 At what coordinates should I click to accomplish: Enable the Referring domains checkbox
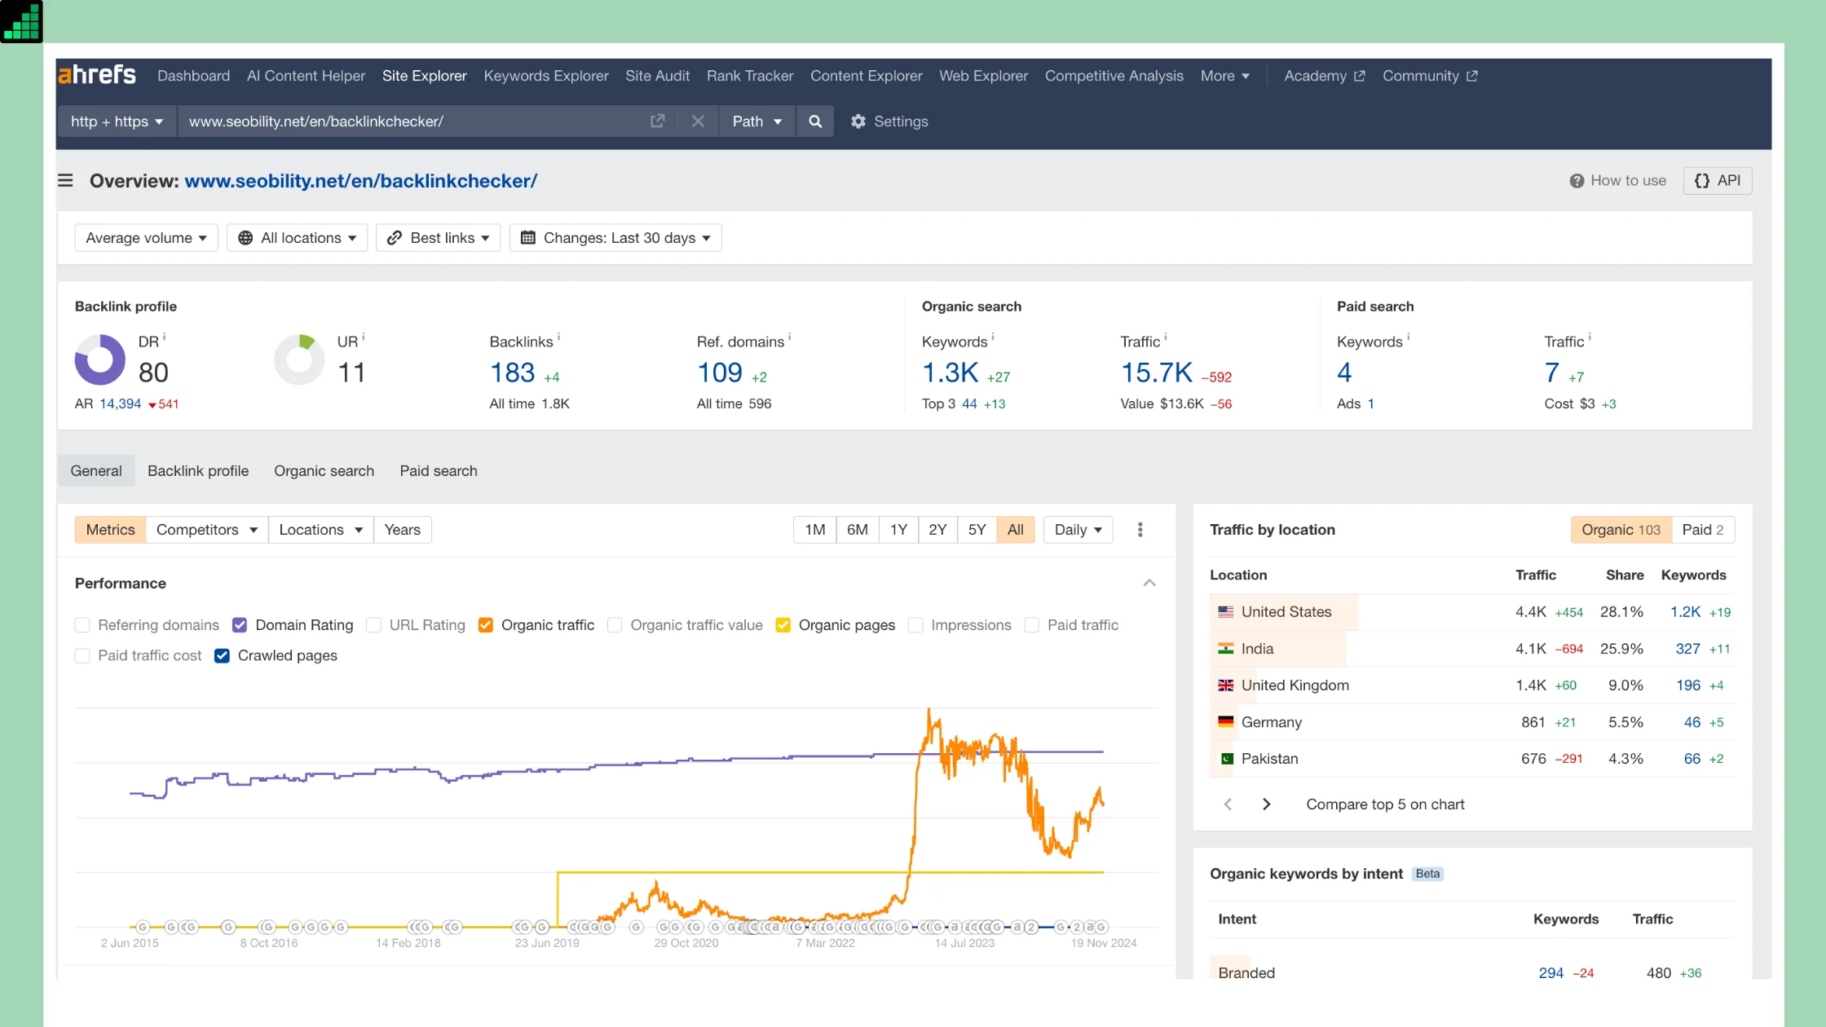tap(82, 625)
